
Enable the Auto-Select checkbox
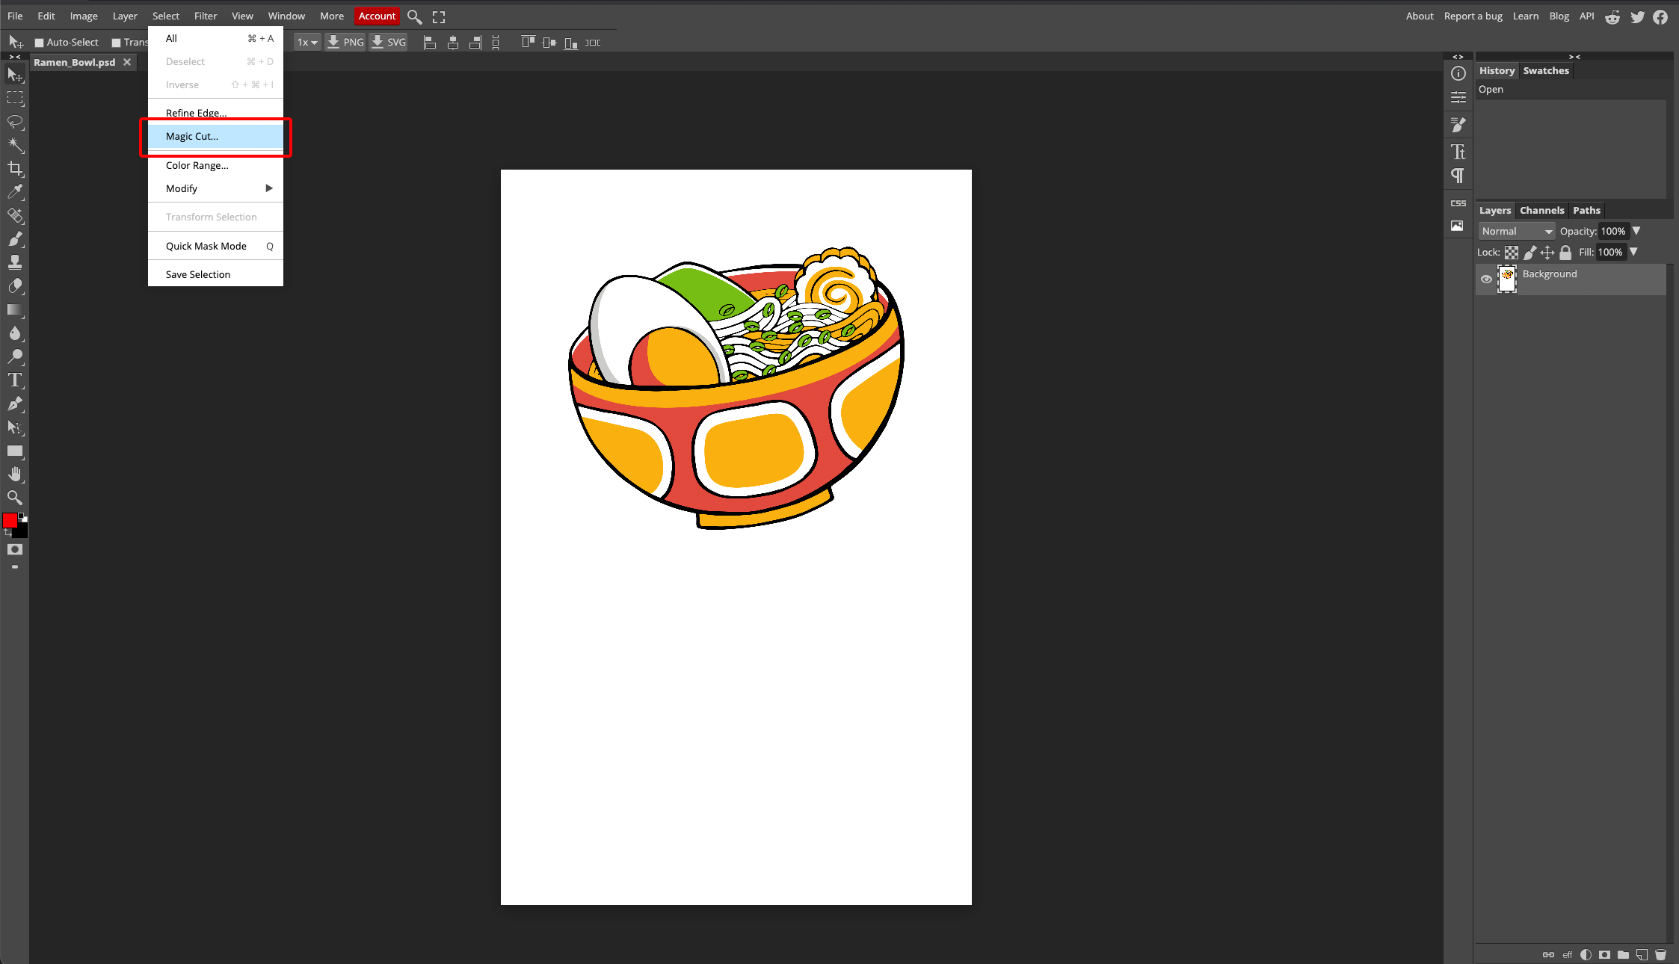[x=40, y=43]
